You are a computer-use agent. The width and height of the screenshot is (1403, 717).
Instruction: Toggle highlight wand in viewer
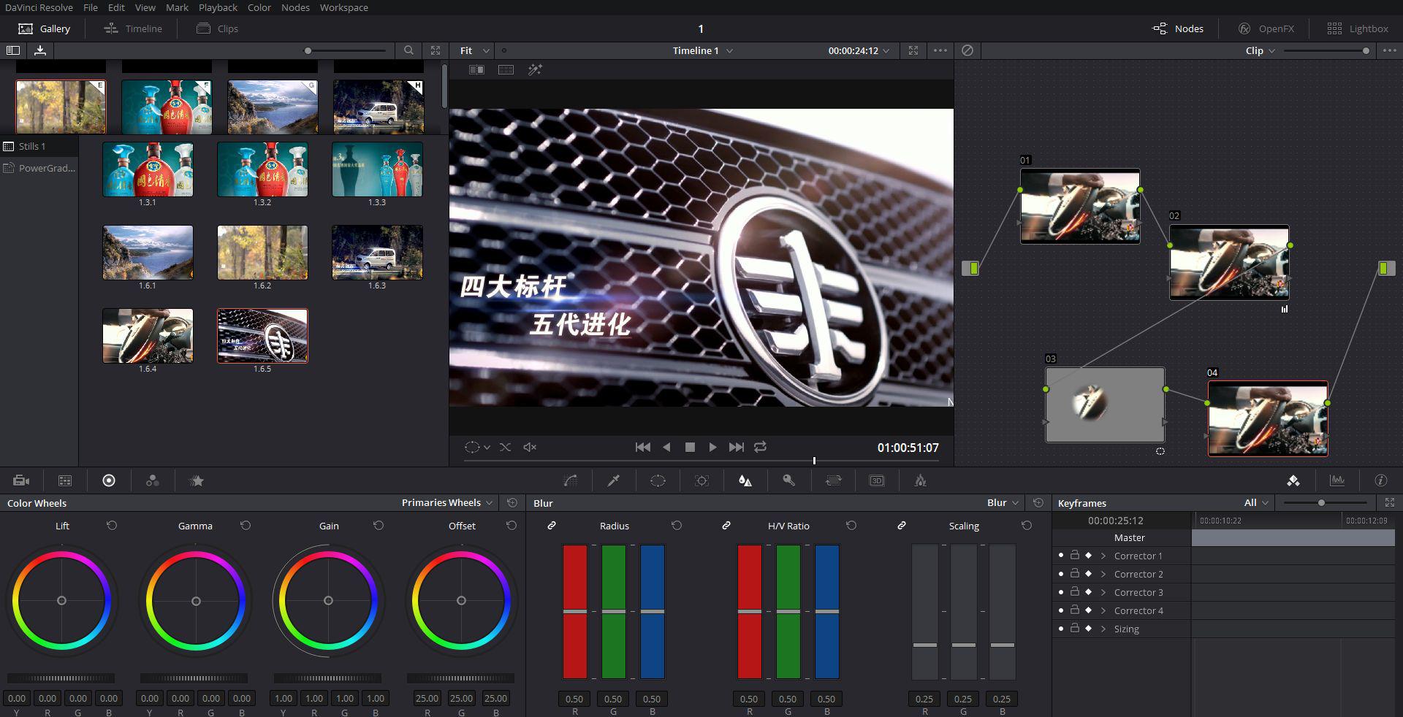(x=535, y=69)
